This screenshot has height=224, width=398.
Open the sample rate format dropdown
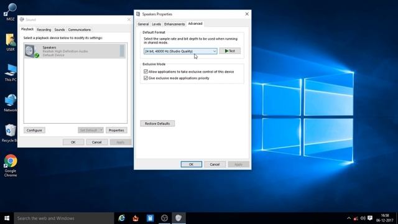point(180,51)
